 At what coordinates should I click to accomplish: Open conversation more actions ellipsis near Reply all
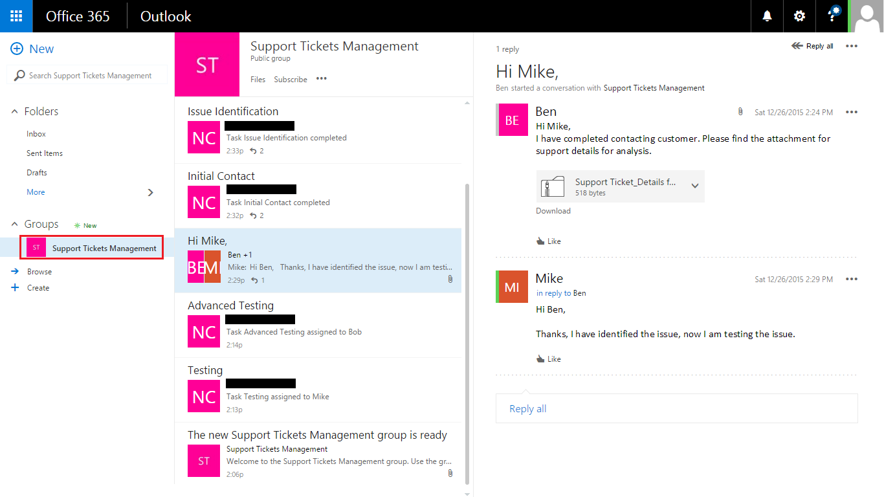pos(852,46)
